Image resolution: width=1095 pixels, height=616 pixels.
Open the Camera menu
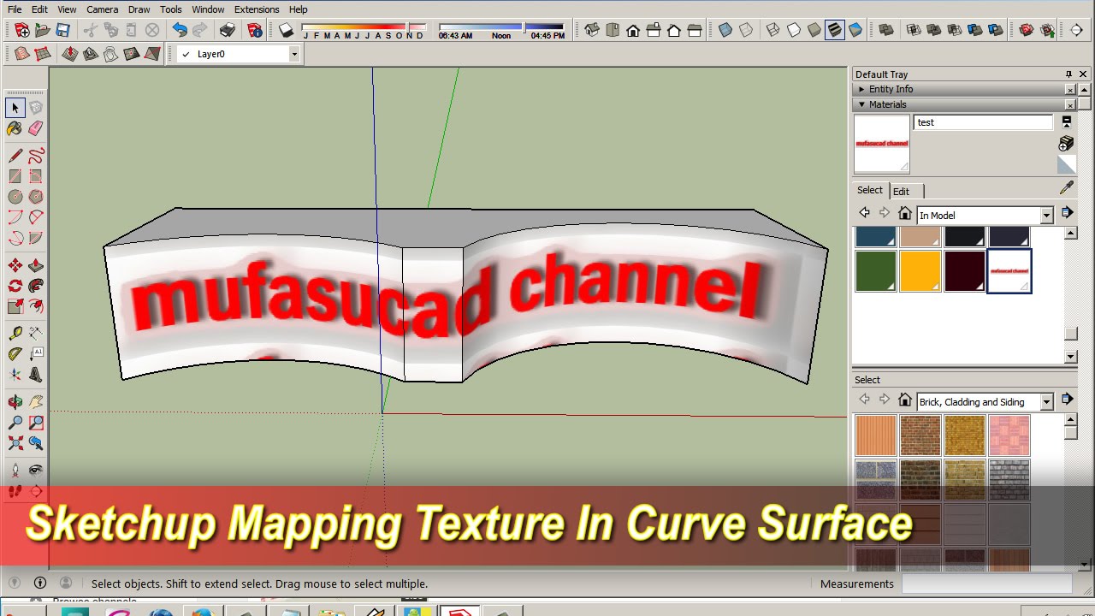click(103, 9)
